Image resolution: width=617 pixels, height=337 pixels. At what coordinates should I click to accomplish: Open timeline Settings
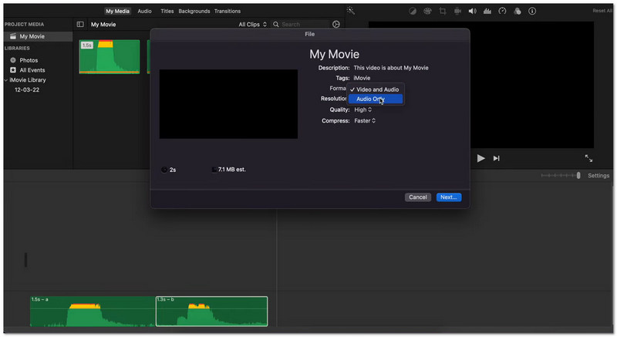pos(598,175)
